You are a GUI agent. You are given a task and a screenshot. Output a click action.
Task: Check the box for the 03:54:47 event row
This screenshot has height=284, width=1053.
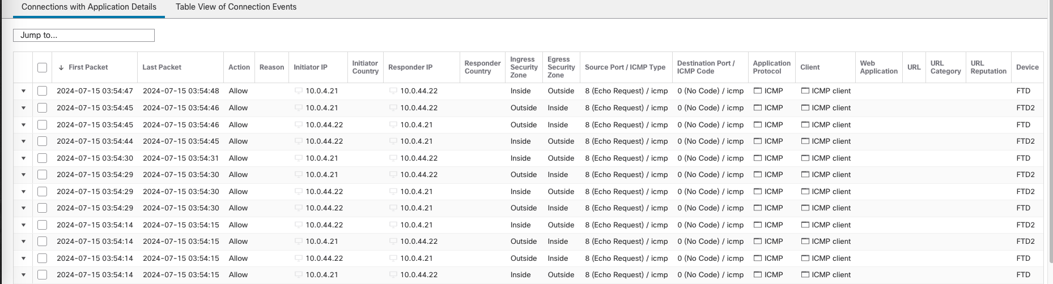pyautogui.click(x=42, y=91)
